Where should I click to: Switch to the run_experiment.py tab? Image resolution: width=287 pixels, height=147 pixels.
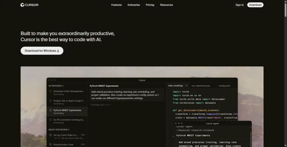[201, 86]
